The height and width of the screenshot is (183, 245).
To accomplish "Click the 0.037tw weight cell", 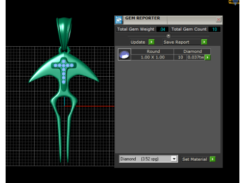I will [x=195, y=57].
